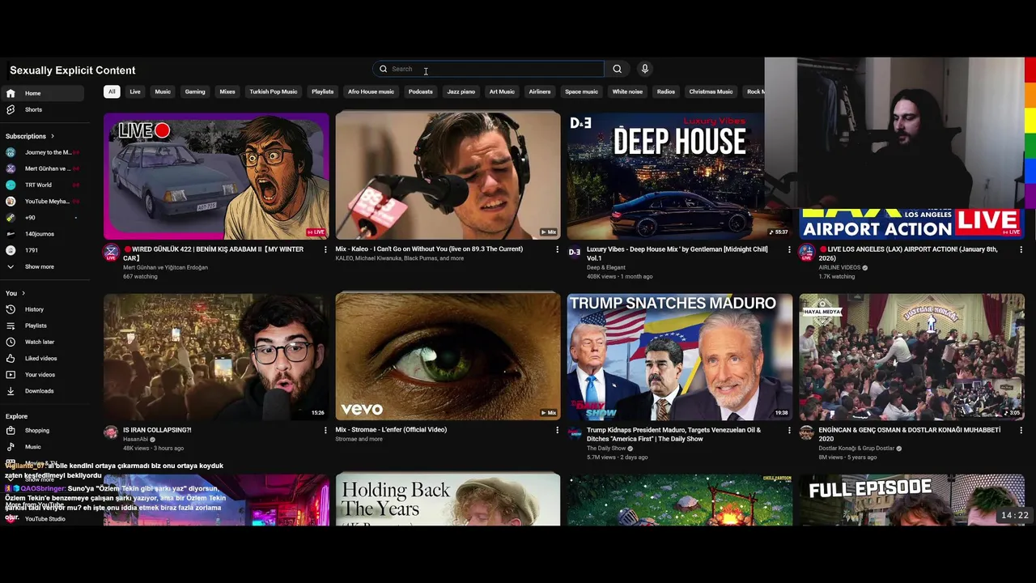Open more options for WIRED GÜNLÜK 422 video
Viewport: 1036px width, 583px height.
tap(325, 249)
